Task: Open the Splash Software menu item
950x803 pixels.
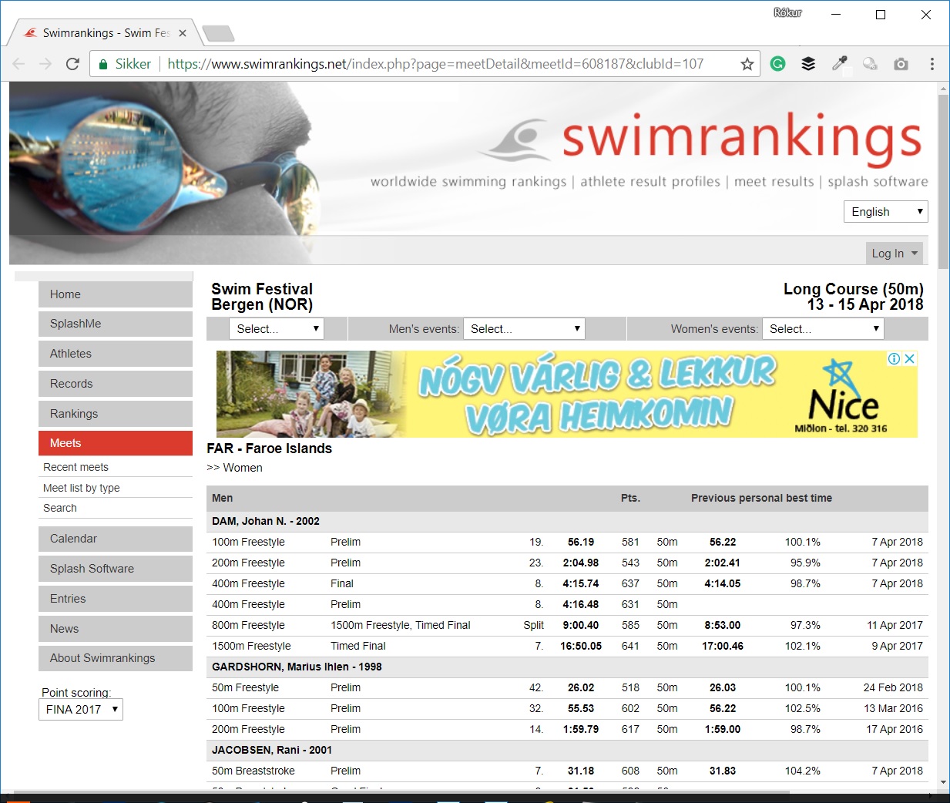Action: pyautogui.click(x=116, y=569)
